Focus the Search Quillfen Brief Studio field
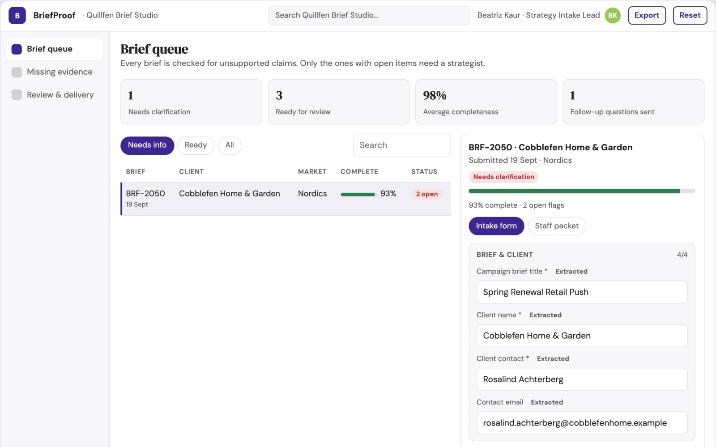The width and height of the screenshot is (716, 447). tap(369, 16)
